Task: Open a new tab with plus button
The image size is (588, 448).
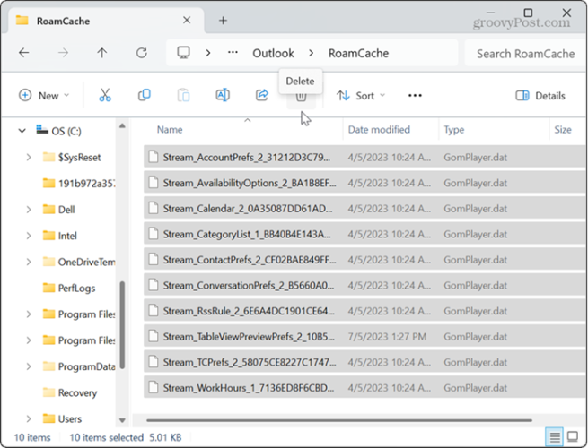Action: coord(223,21)
